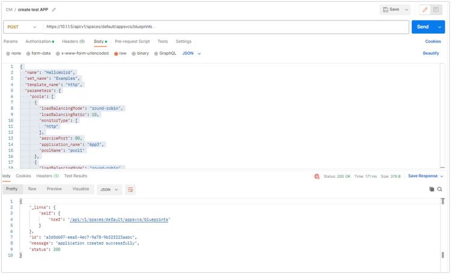Click the request URL input field

(x=226, y=26)
